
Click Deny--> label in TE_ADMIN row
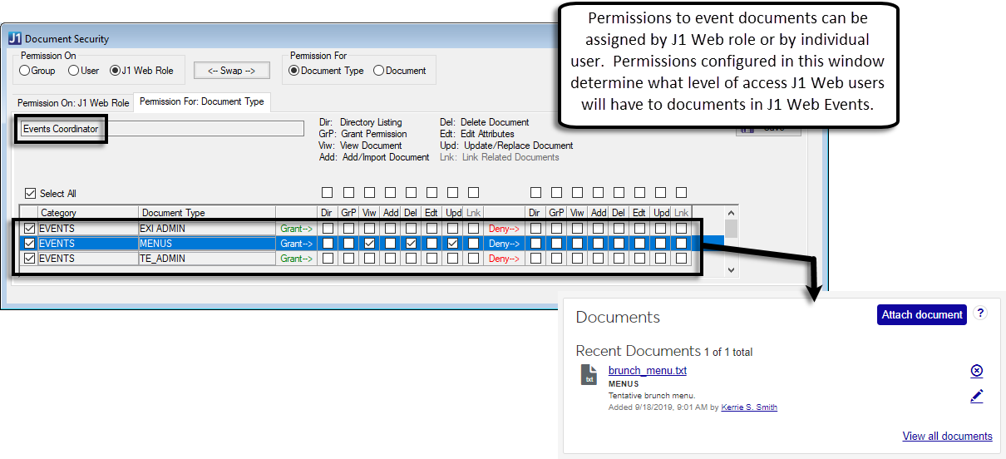click(505, 259)
